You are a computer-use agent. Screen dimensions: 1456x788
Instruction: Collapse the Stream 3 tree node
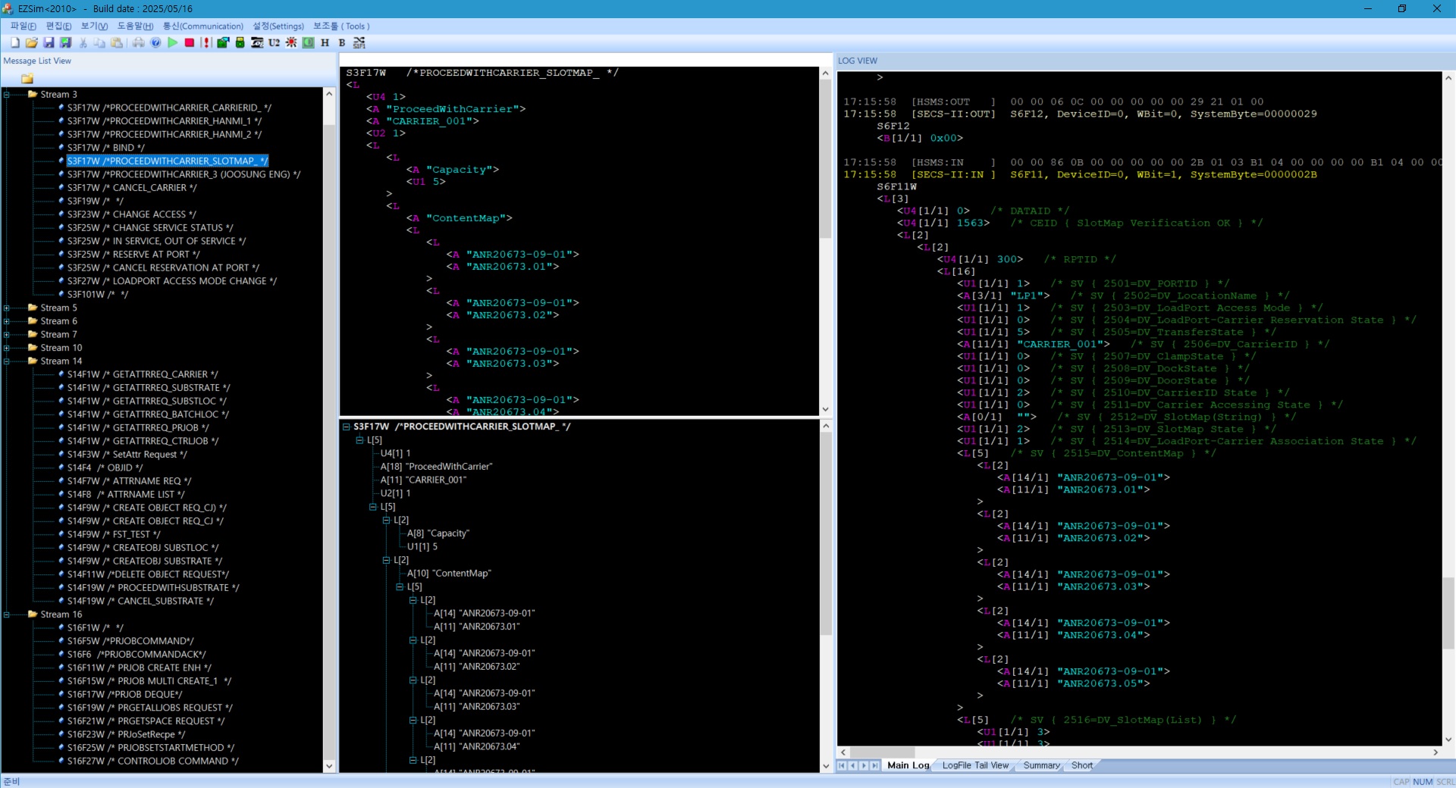7,95
